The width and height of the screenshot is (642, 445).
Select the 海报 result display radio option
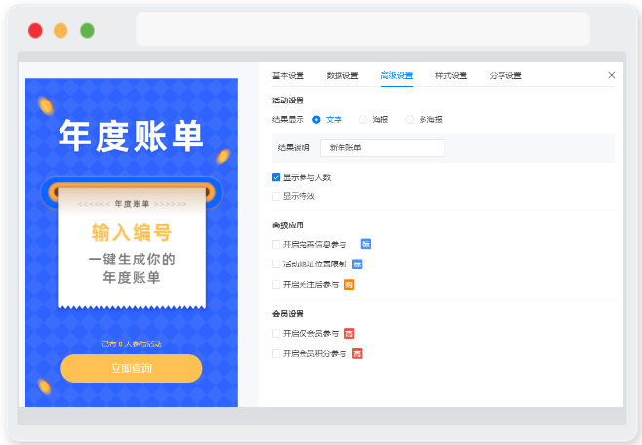click(363, 120)
